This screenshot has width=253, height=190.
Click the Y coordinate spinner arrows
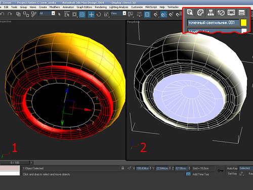tap(170, 168)
